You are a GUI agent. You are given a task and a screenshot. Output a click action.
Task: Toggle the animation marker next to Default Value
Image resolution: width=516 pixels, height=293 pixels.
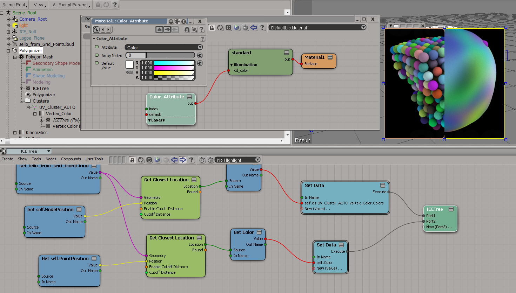click(x=97, y=63)
